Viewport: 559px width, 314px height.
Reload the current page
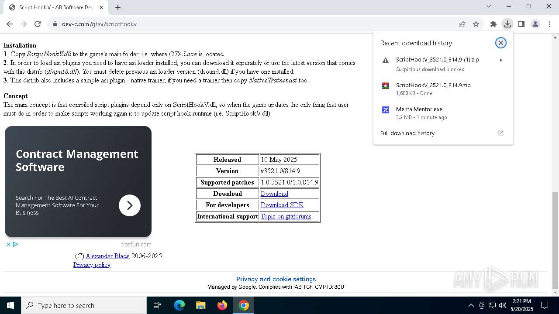point(38,24)
